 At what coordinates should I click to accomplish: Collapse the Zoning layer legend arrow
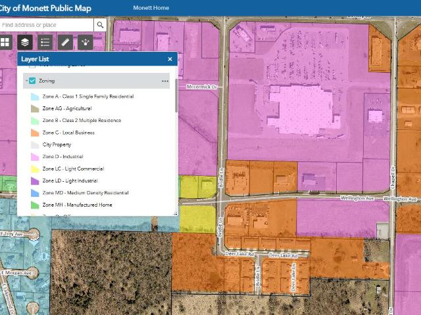coord(26,81)
